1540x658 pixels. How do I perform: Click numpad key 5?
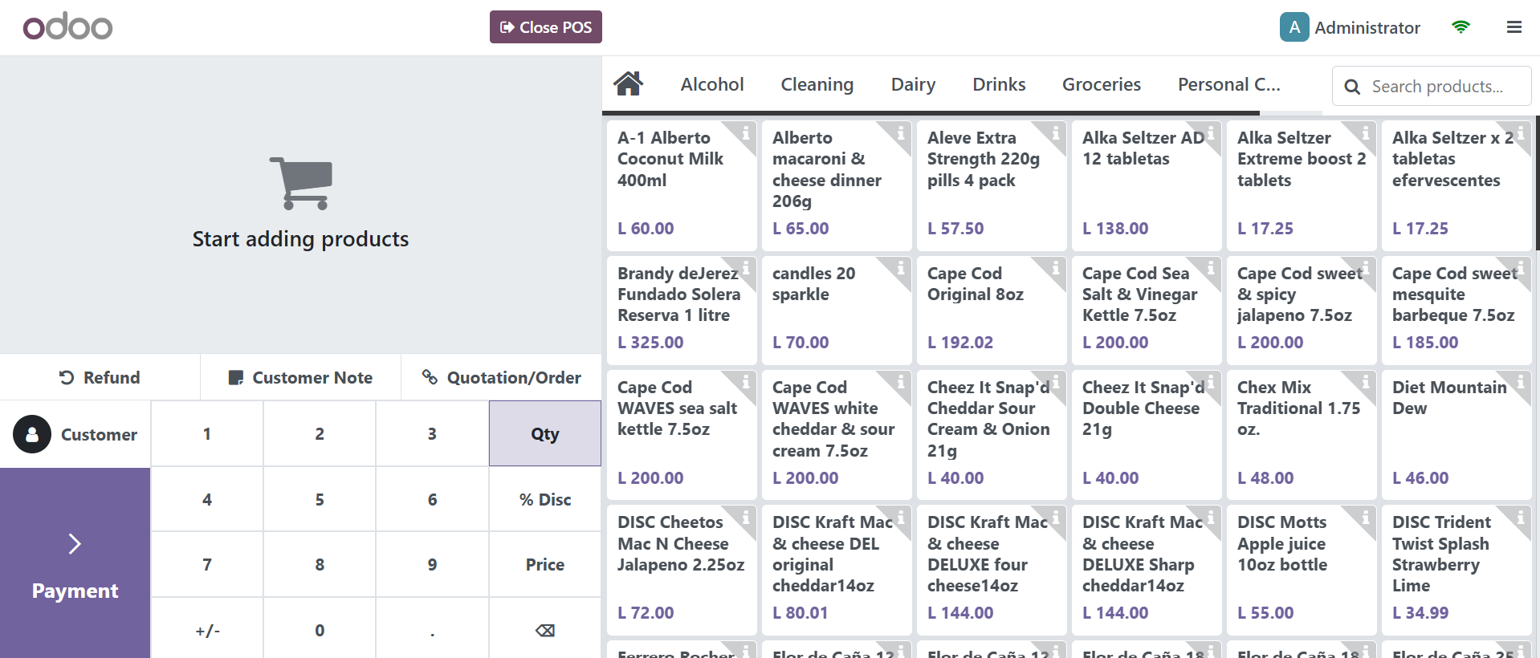[320, 499]
